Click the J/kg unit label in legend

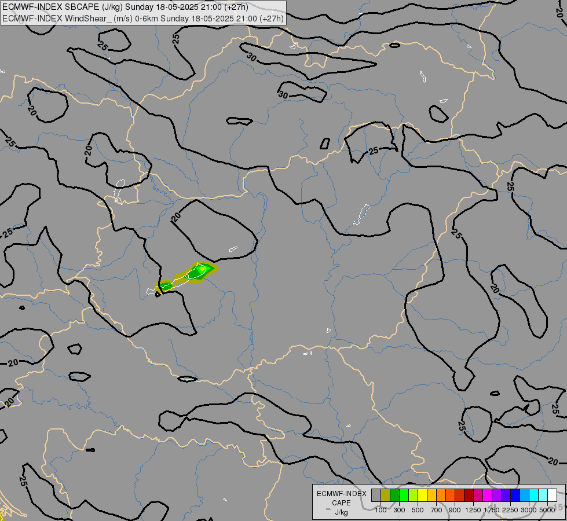click(x=341, y=512)
